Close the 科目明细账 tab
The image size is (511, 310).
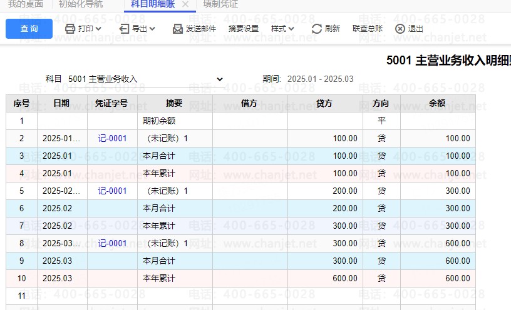click(x=185, y=4)
